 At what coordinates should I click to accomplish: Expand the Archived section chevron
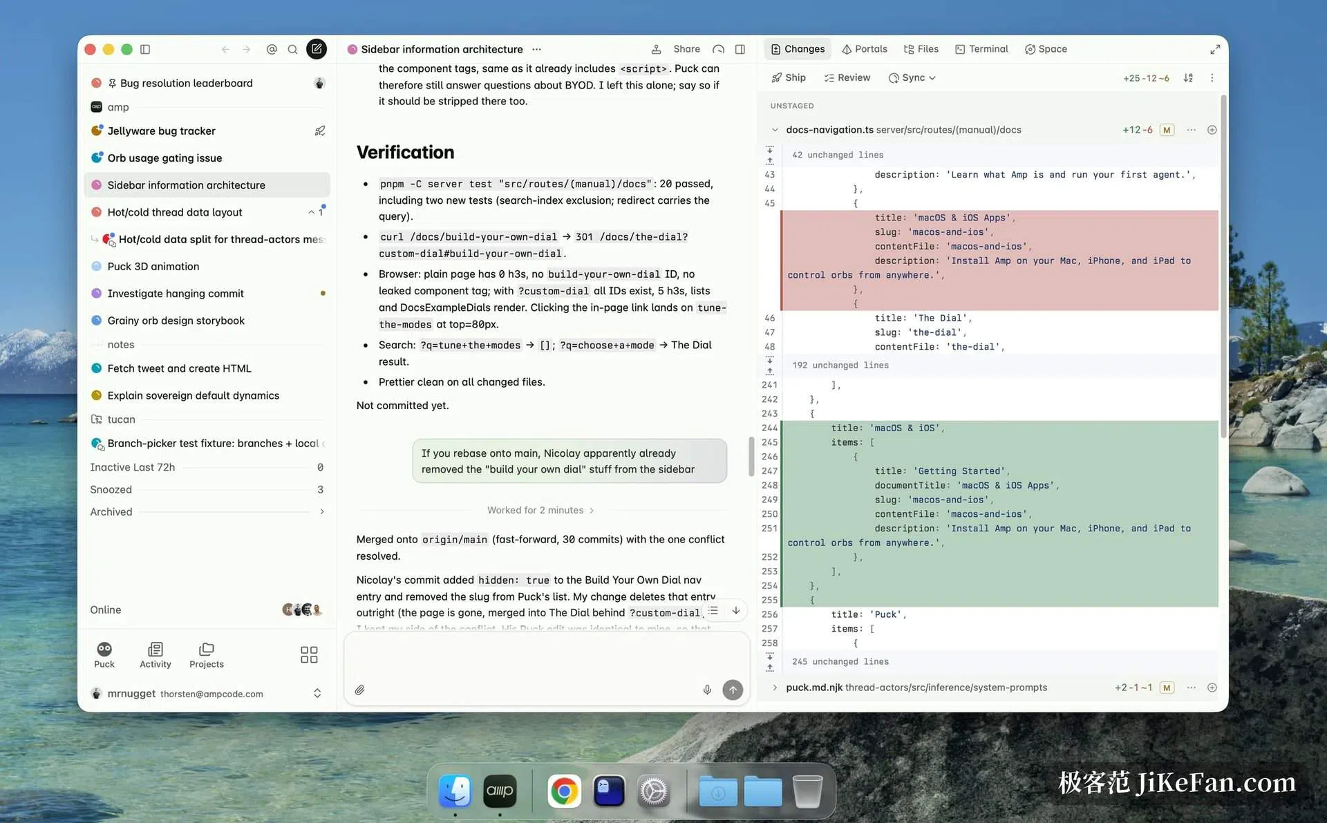pos(321,511)
